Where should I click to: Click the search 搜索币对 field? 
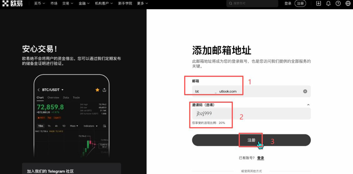[x=252, y=3]
